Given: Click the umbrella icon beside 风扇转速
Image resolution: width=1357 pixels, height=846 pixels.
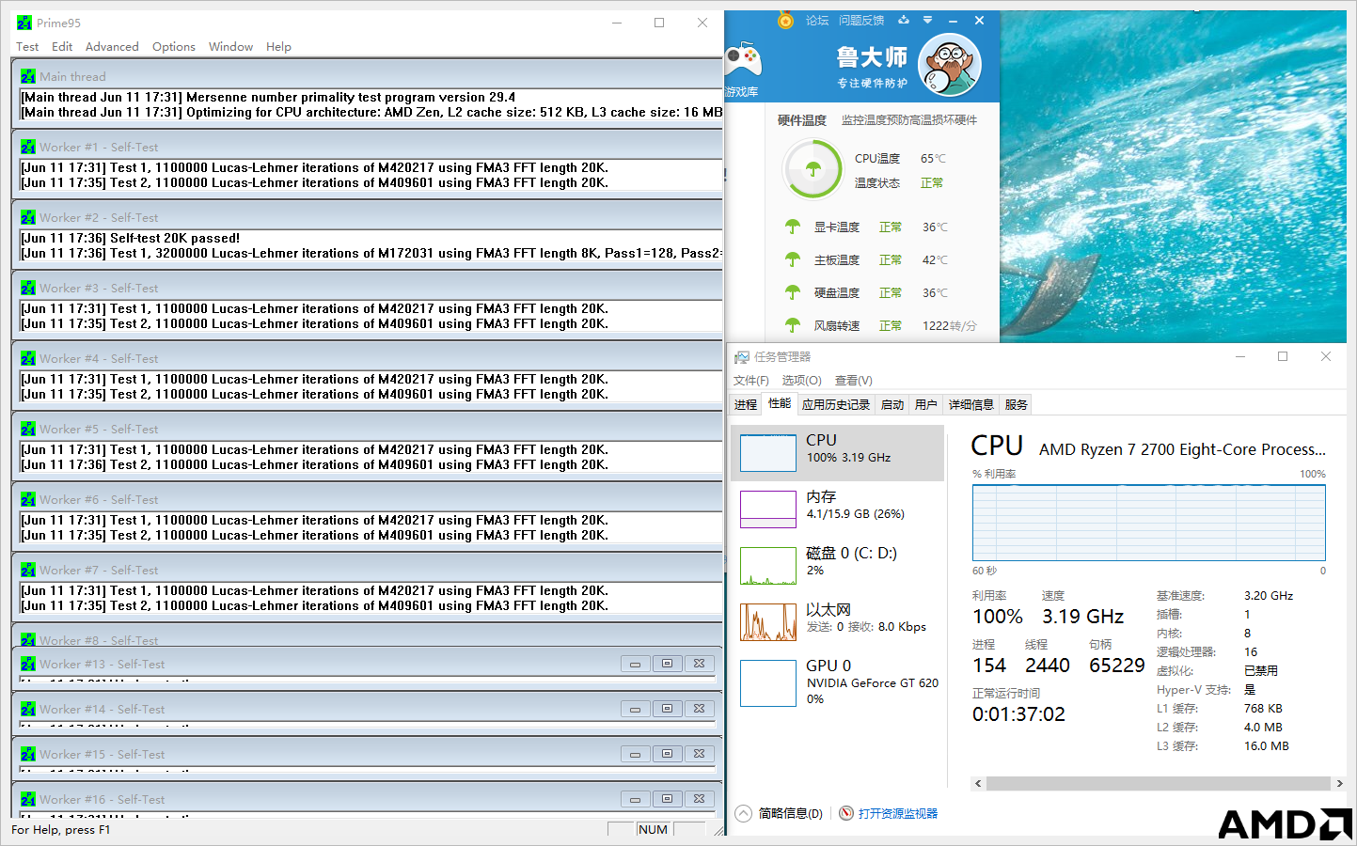Looking at the screenshot, I should click(793, 325).
